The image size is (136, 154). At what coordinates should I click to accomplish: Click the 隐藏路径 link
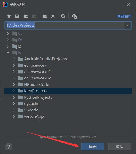pyautogui.click(x=124, y=16)
